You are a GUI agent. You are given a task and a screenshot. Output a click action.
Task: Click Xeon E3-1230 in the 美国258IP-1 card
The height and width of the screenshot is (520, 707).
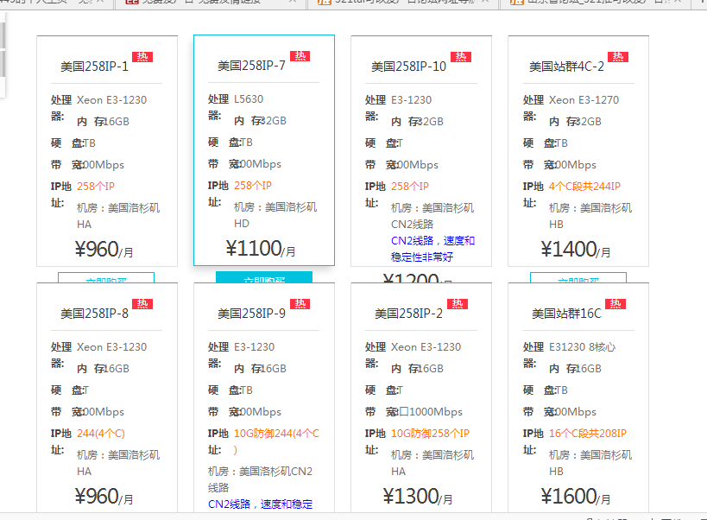pos(112,100)
